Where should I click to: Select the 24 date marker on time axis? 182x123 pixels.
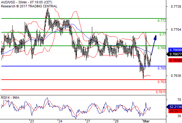coord(60,121)
